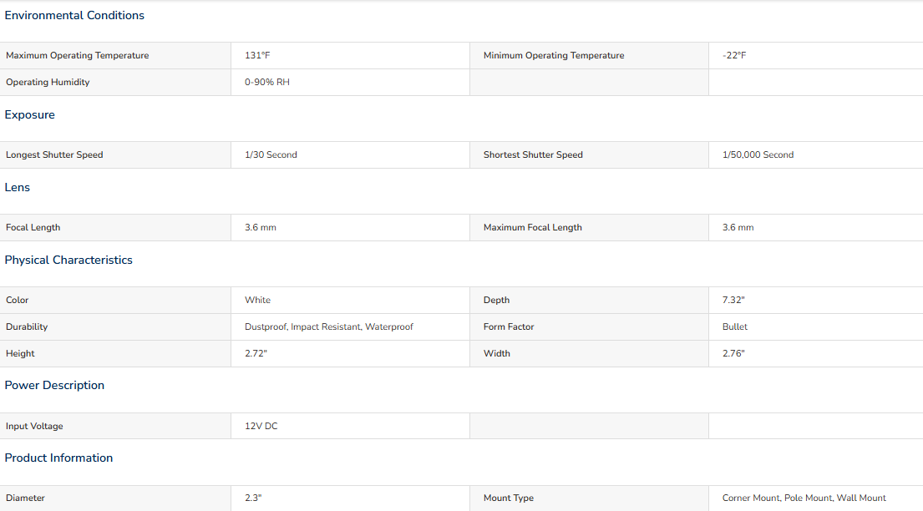The image size is (923, 511).
Task: Click the Exposure section heading
Action: [x=30, y=114]
